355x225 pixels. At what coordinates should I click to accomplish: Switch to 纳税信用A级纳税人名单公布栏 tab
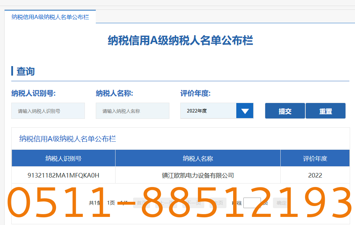50,17
